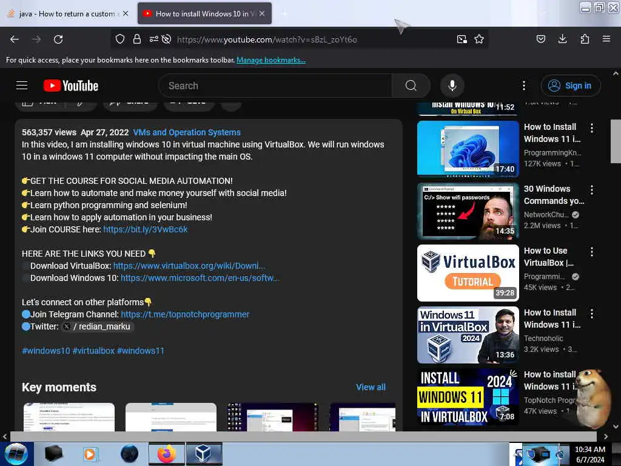Open Firefox extensions puzzle icon

tap(585, 39)
